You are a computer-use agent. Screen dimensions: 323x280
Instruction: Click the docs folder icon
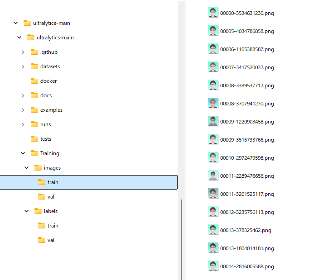coord(34,95)
